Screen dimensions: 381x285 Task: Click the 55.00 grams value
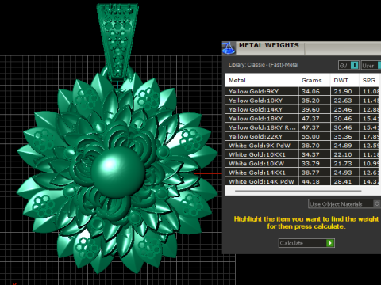(x=310, y=136)
